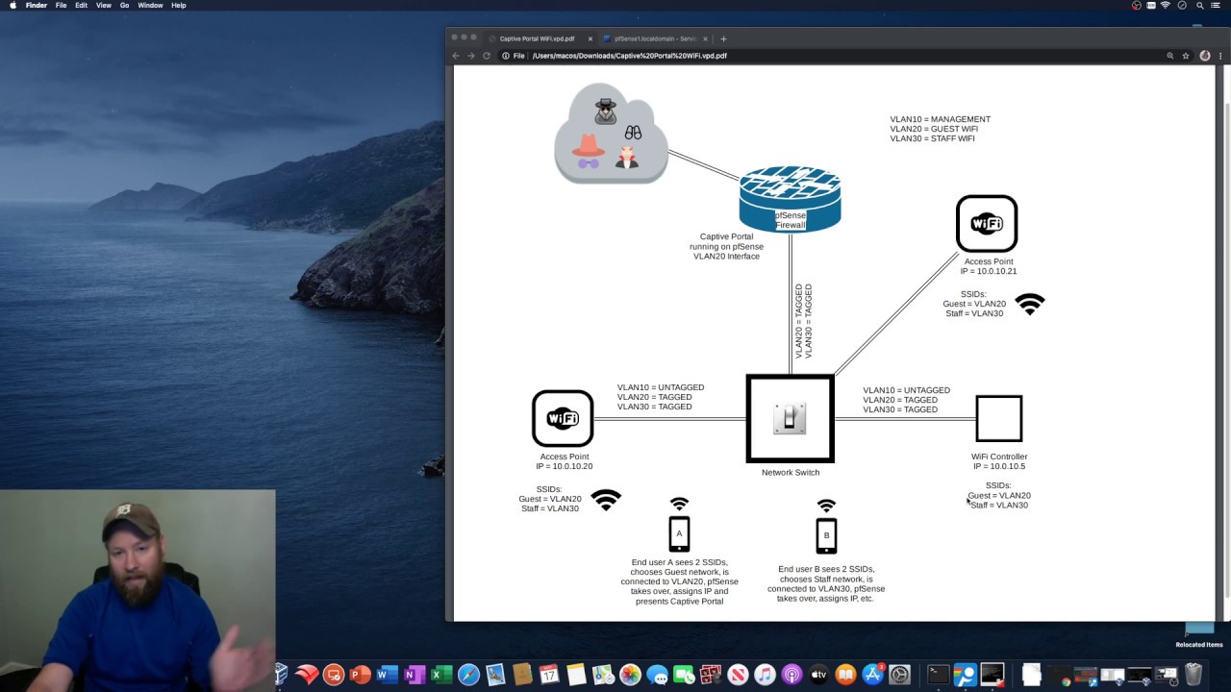The image size is (1231, 692).
Task: Open Spotlight search in menu bar
Action: click(1200, 6)
